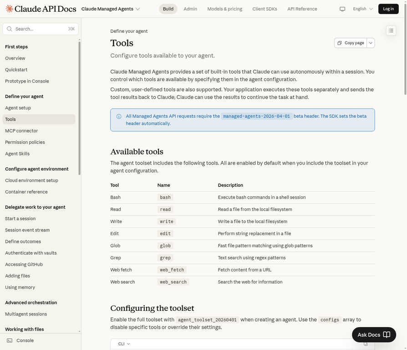Open the table of contents icon
This screenshot has height=350, width=407.
point(391,31)
